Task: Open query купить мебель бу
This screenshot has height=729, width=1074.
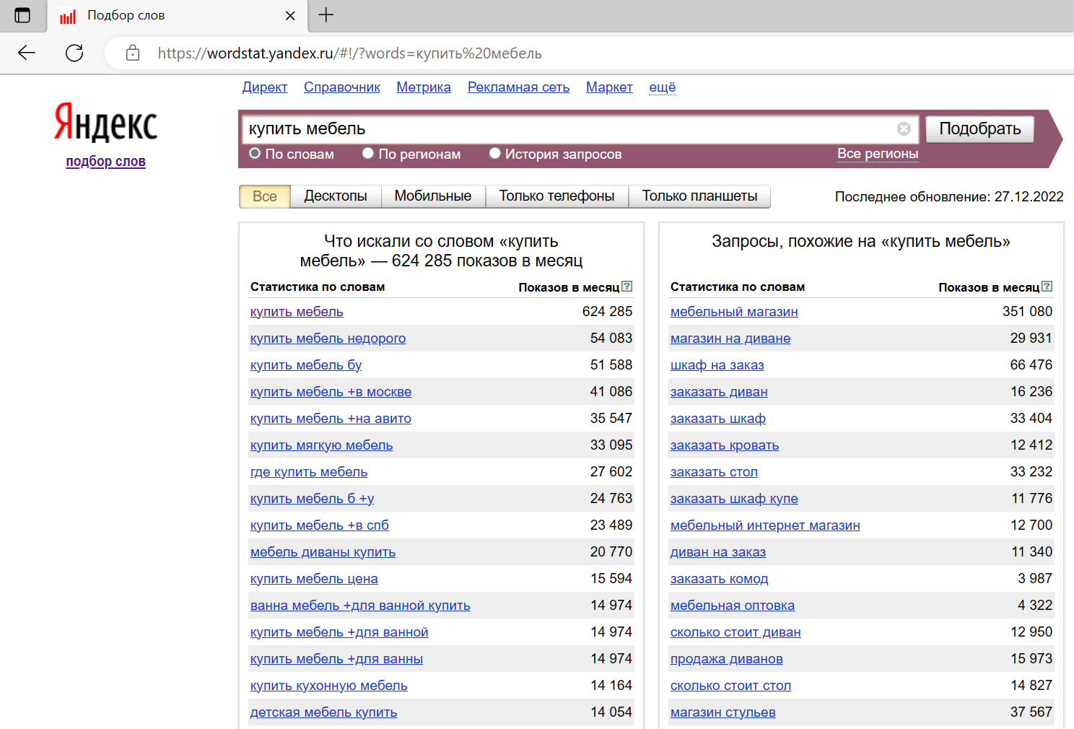Action: click(306, 365)
